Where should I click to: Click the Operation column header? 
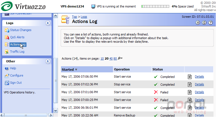coord(132,69)
